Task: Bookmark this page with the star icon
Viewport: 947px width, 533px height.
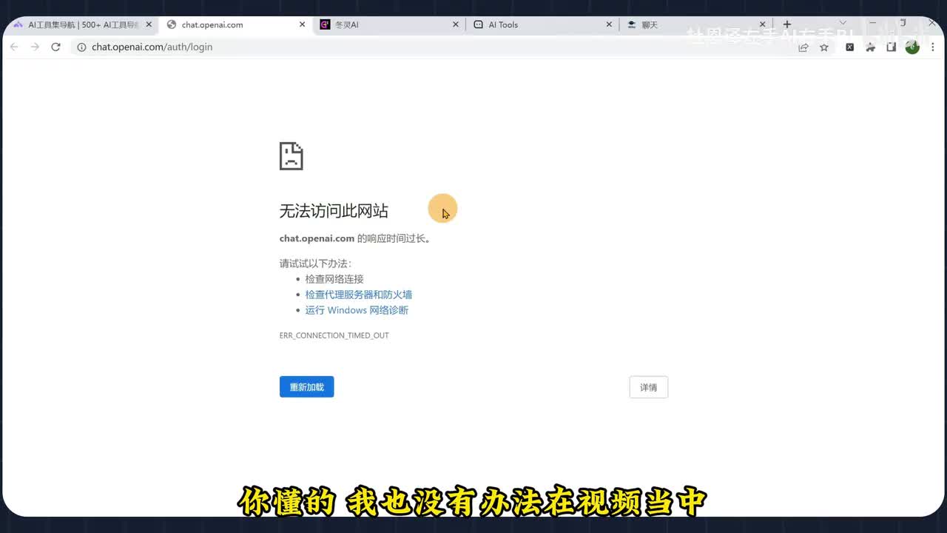Action: tap(824, 47)
